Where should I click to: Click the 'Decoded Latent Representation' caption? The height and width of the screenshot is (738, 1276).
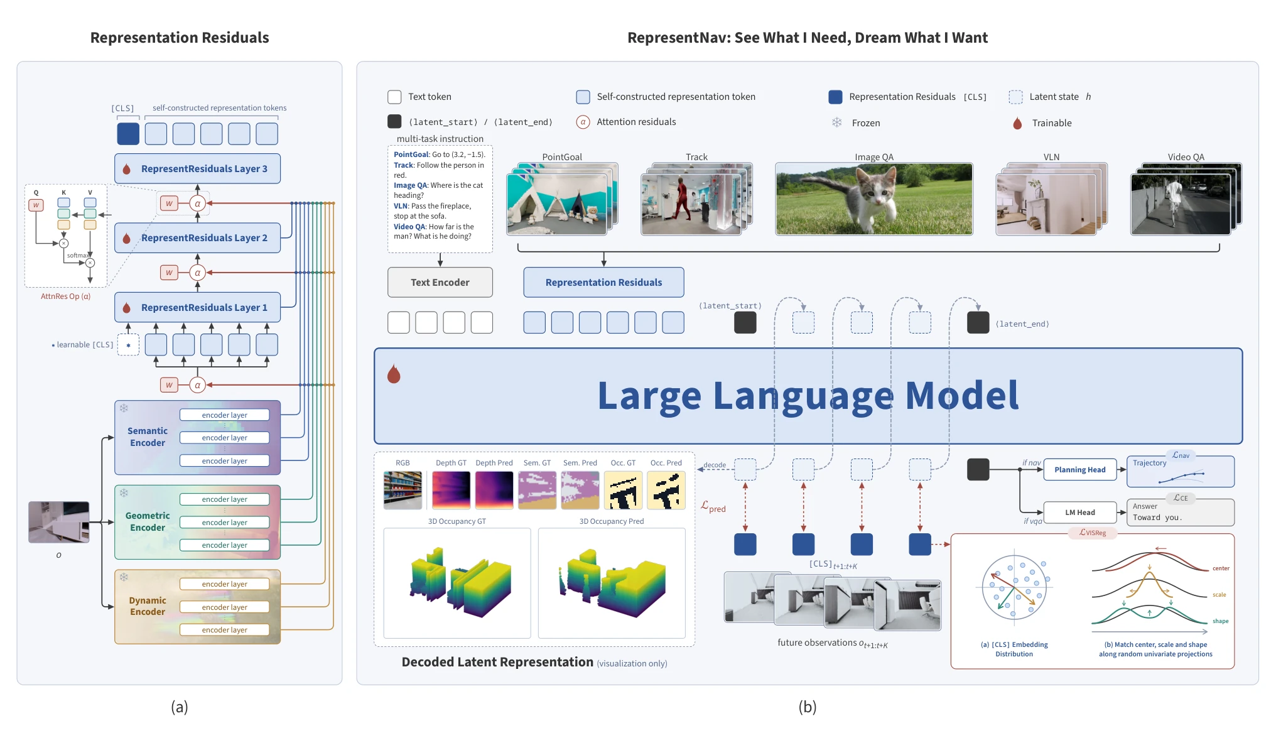pos(497,662)
